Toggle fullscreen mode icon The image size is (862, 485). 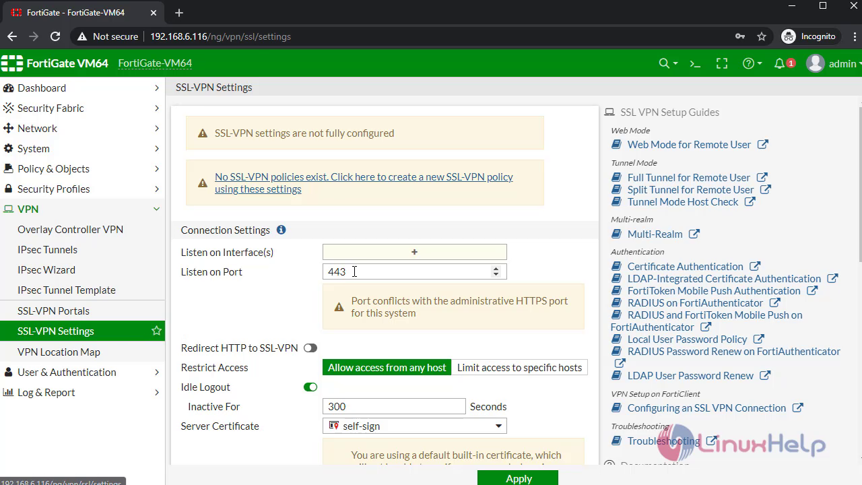pos(722,63)
